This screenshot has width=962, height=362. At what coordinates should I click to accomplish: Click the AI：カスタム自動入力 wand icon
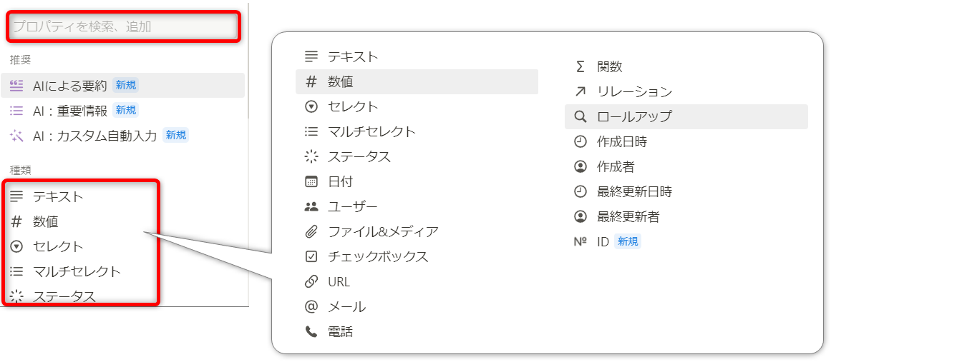[16, 135]
